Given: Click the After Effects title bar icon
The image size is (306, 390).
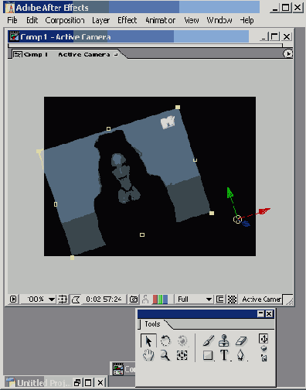Looking at the screenshot, I should (10, 8).
